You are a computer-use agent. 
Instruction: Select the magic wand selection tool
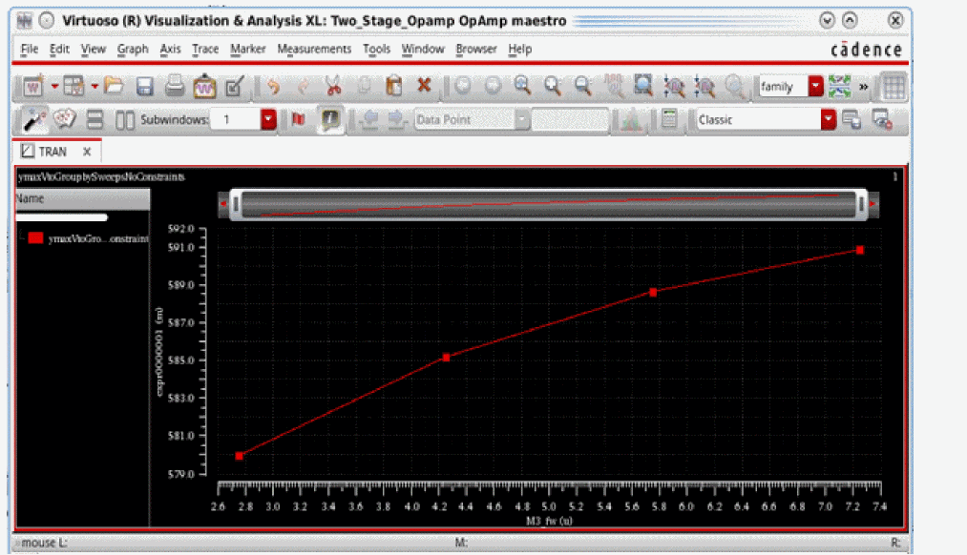pyautogui.click(x=34, y=119)
